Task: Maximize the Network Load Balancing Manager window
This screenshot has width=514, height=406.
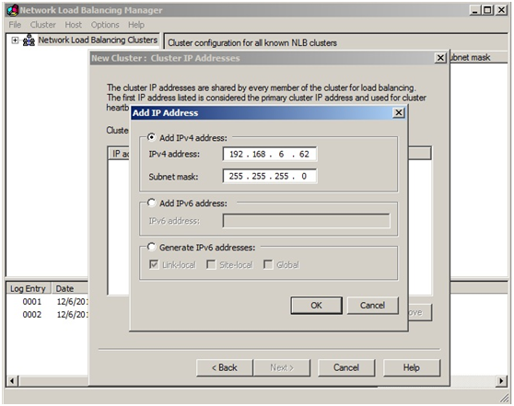Action: [488, 10]
